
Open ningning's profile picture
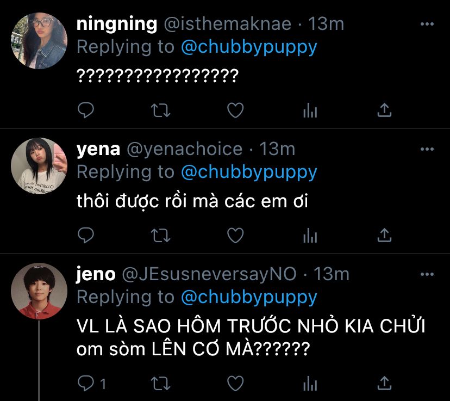(x=39, y=40)
